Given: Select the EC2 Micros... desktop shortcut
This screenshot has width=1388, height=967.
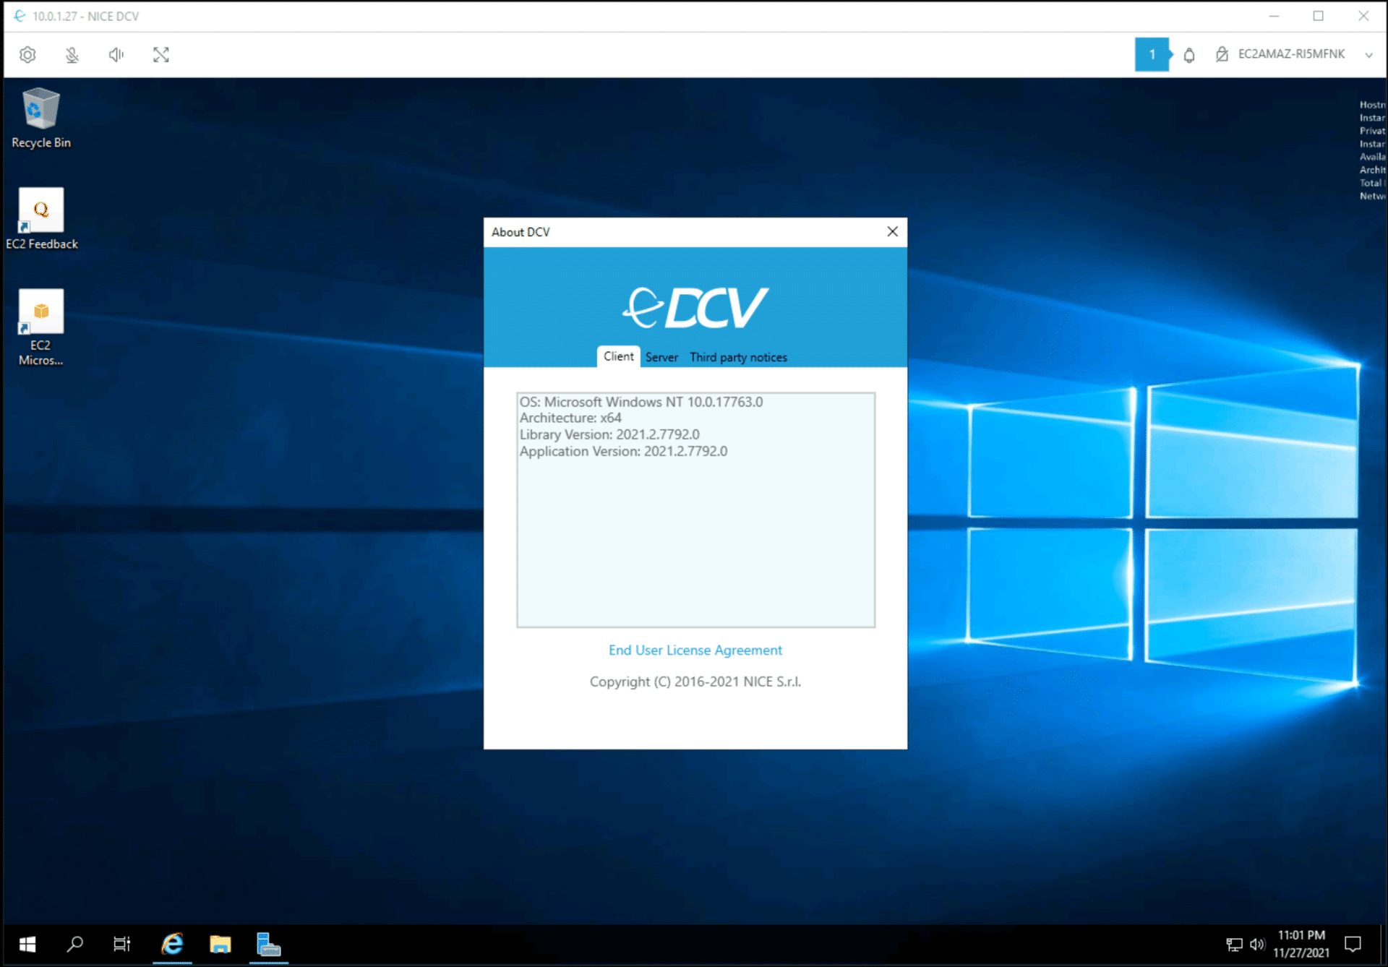Looking at the screenshot, I should pos(41,327).
